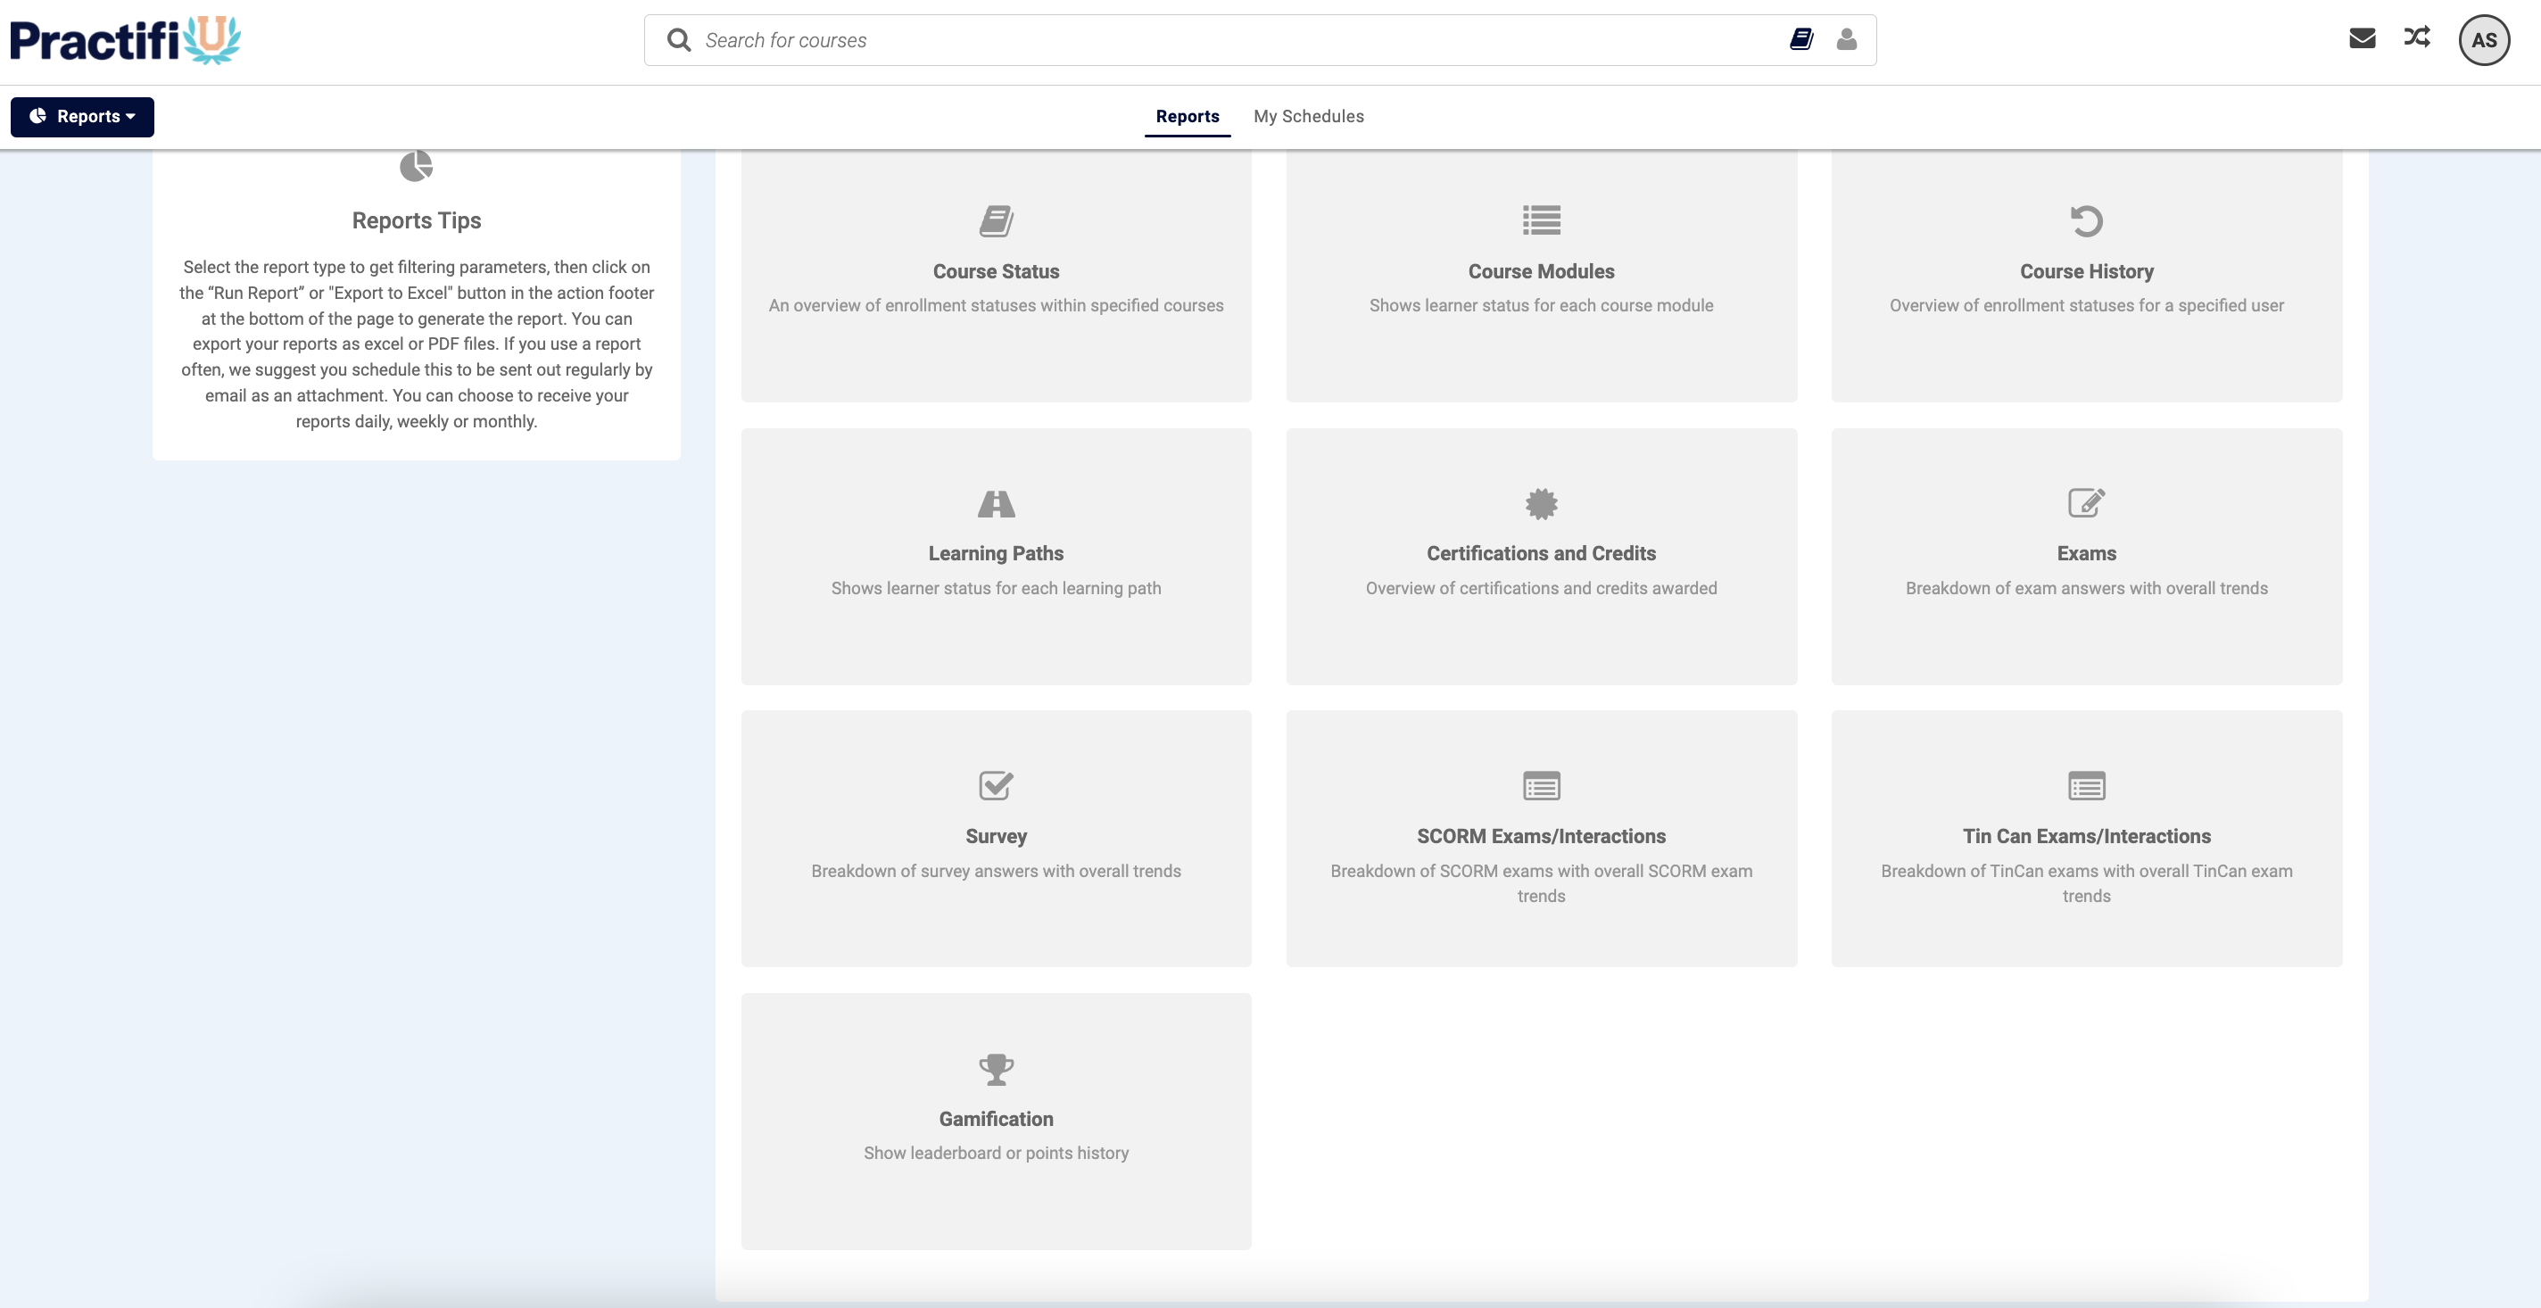The width and height of the screenshot is (2541, 1308).
Task: Open the Reports dropdown menu button
Action: [82, 116]
